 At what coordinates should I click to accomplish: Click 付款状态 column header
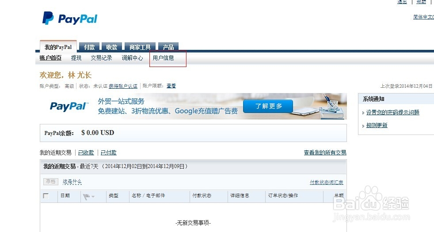(x=202, y=195)
